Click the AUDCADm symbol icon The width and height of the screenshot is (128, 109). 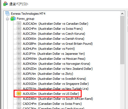click(x=19, y=24)
